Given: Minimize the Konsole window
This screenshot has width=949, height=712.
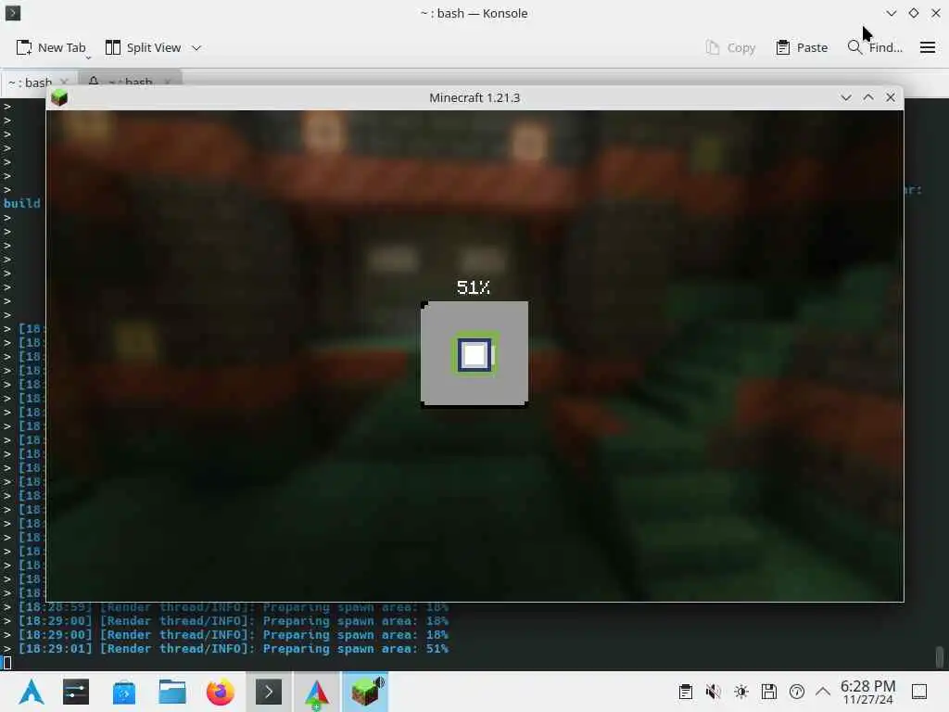Looking at the screenshot, I should click(x=891, y=13).
